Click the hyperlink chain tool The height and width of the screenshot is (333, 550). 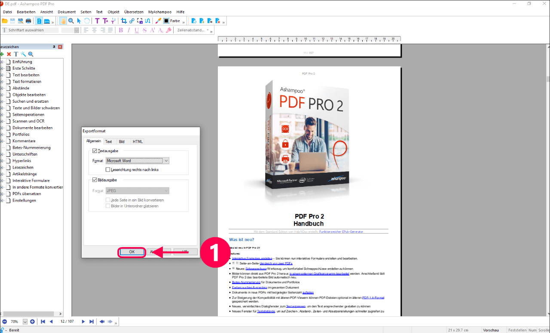pyautogui.click(x=132, y=21)
